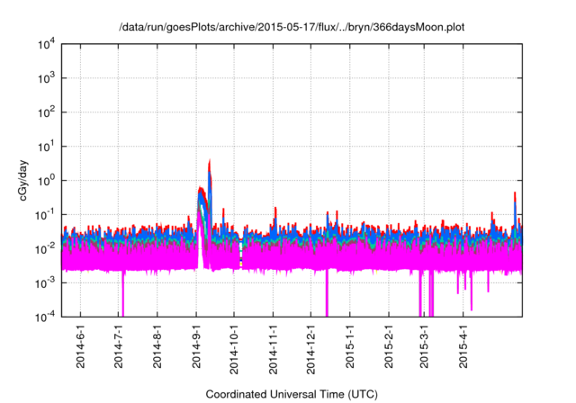
Task: Pick the 2015-4-1 date tick label
Action: (463, 349)
